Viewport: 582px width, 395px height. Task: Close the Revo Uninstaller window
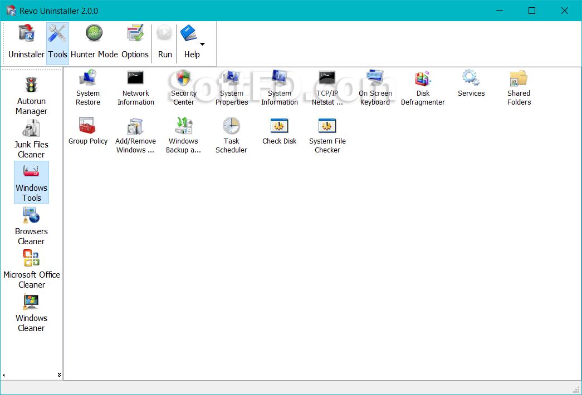click(x=565, y=11)
